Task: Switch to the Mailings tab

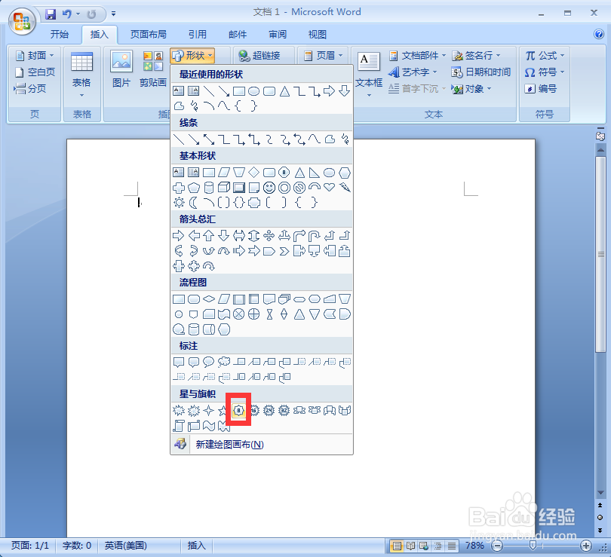Action: click(x=238, y=34)
